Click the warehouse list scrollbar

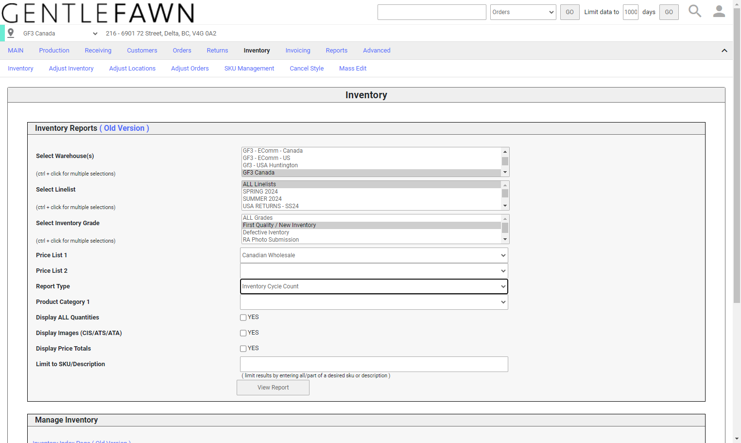(505, 162)
